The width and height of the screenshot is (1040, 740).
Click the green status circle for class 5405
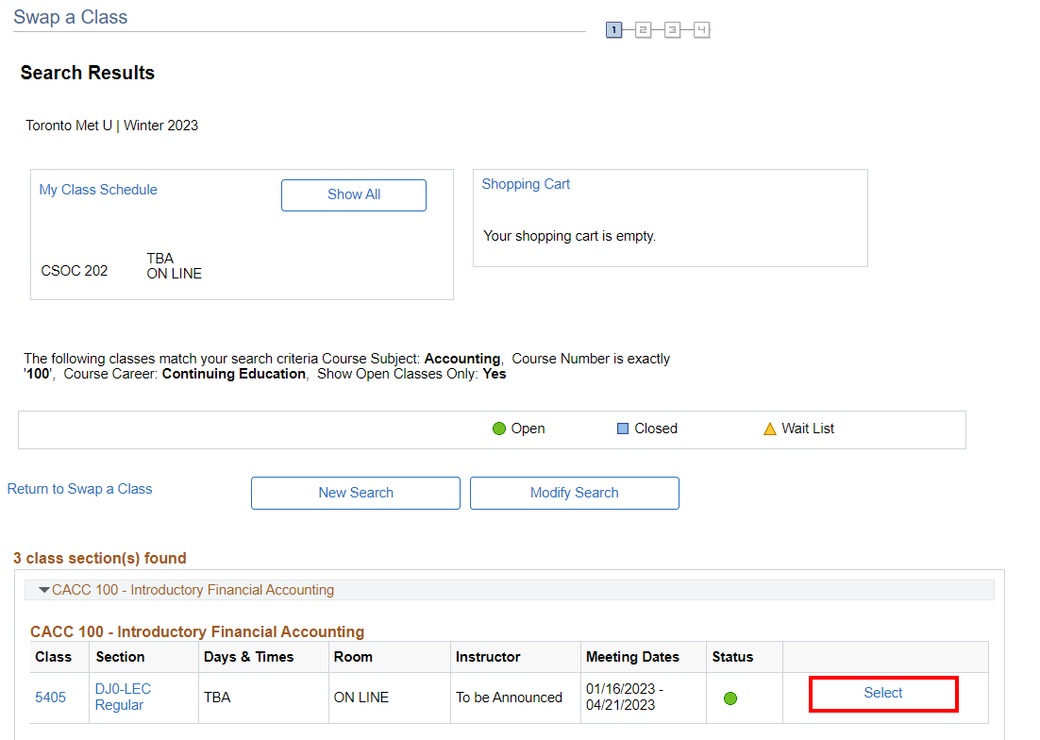(730, 698)
